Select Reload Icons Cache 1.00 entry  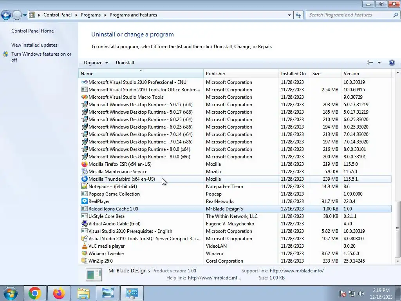pyautogui.click(x=235, y=209)
